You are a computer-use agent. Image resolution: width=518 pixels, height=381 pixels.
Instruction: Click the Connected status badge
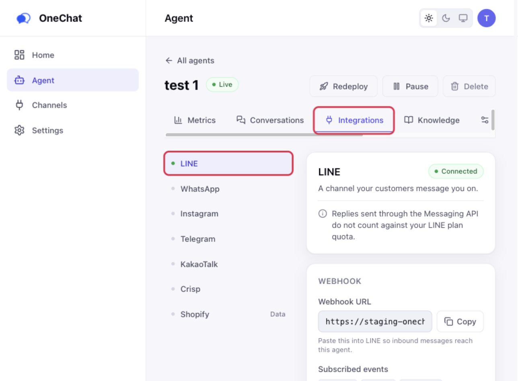456,171
